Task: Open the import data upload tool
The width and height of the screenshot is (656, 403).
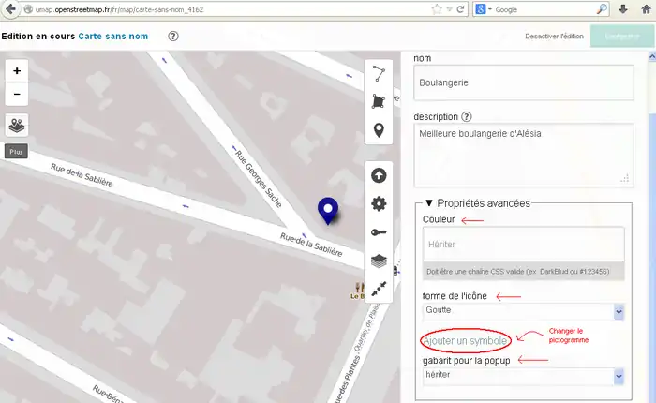Action: pyautogui.click(x=379, y=175)
